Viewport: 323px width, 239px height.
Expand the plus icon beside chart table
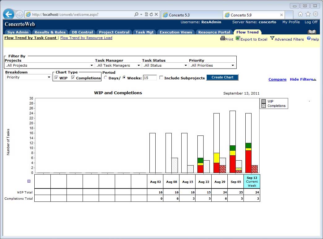coord(29,181)
